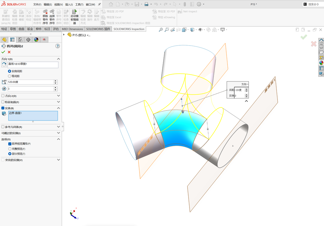Pin the menu bar with pushpin icon

click(99, 4)
